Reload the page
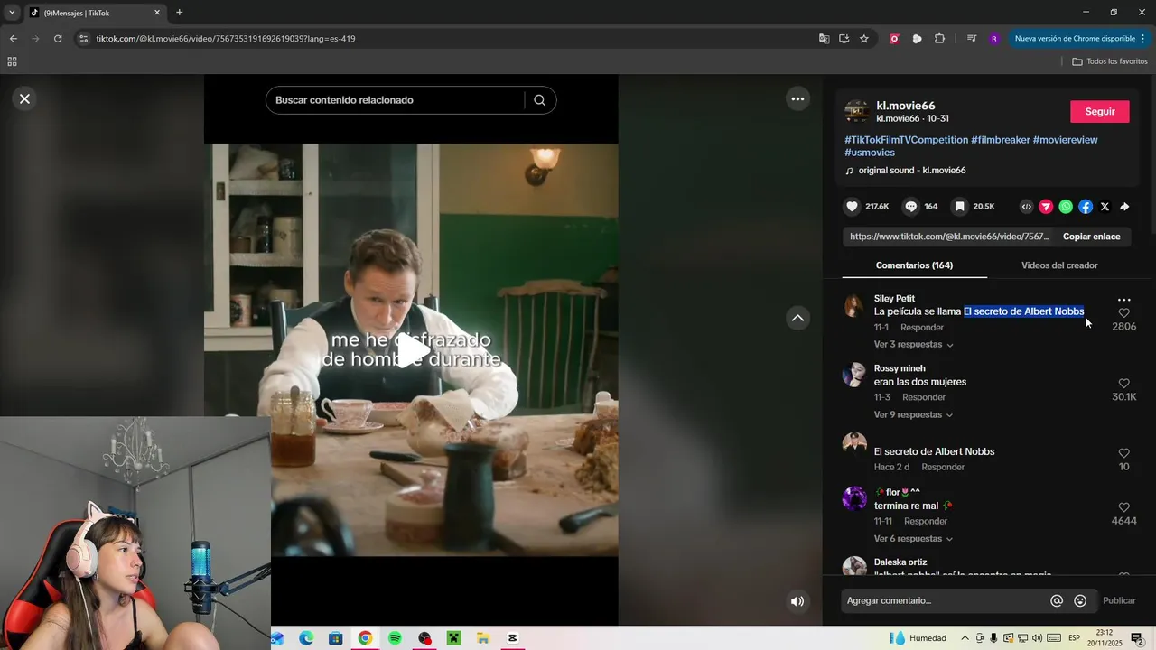The height and width of the screenshot is (650, 1156). pos(58,39)
